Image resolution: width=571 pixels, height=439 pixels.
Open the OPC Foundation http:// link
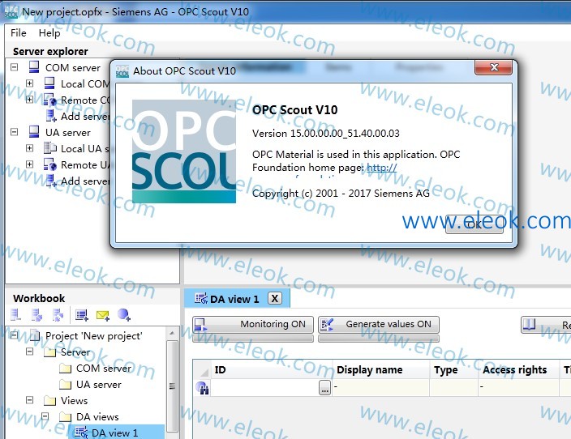(x=382, y=168)
